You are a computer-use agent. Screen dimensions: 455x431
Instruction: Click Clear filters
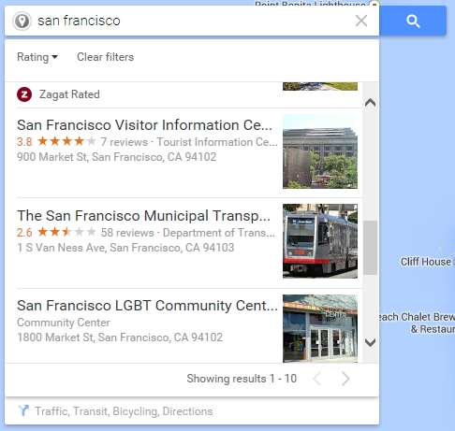[105, 57]
